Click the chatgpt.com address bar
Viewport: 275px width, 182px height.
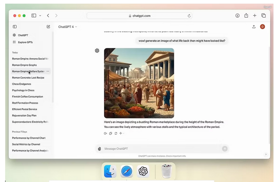[x=139, y=16]
